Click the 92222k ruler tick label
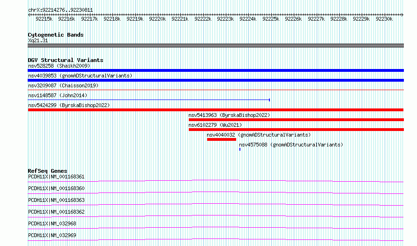 click(203, 19)
